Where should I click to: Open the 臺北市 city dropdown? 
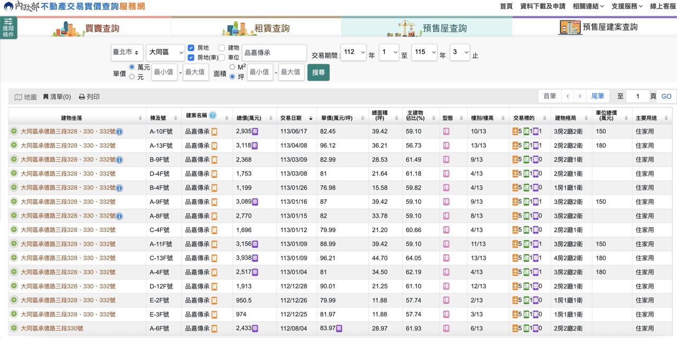[127, 52]
